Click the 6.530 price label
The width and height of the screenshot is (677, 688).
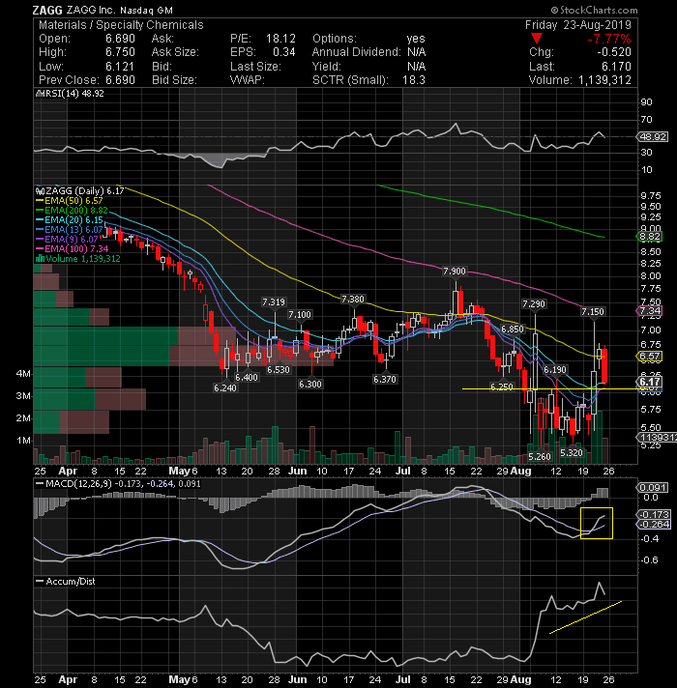(279, 370)
